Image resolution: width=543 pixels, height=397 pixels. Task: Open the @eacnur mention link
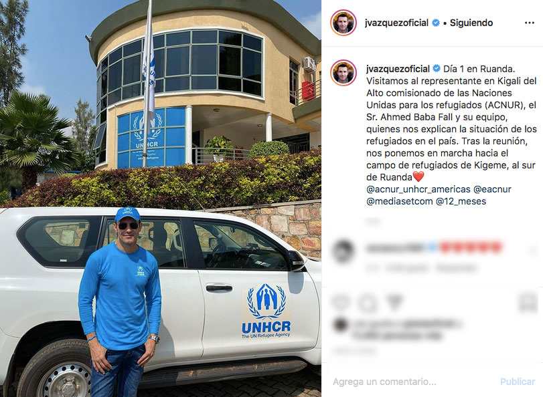(x=492, y=189)
